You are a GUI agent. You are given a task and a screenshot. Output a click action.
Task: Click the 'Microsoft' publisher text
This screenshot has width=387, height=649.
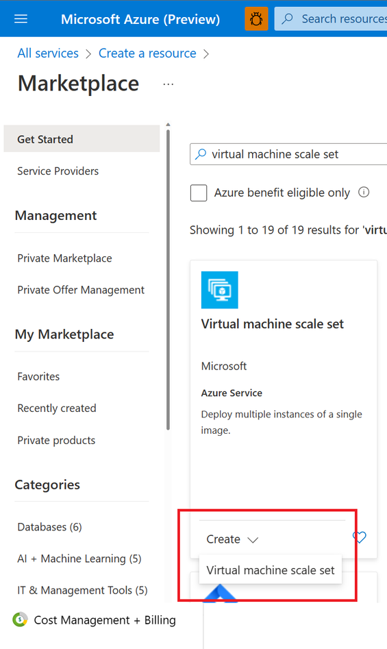224,366
